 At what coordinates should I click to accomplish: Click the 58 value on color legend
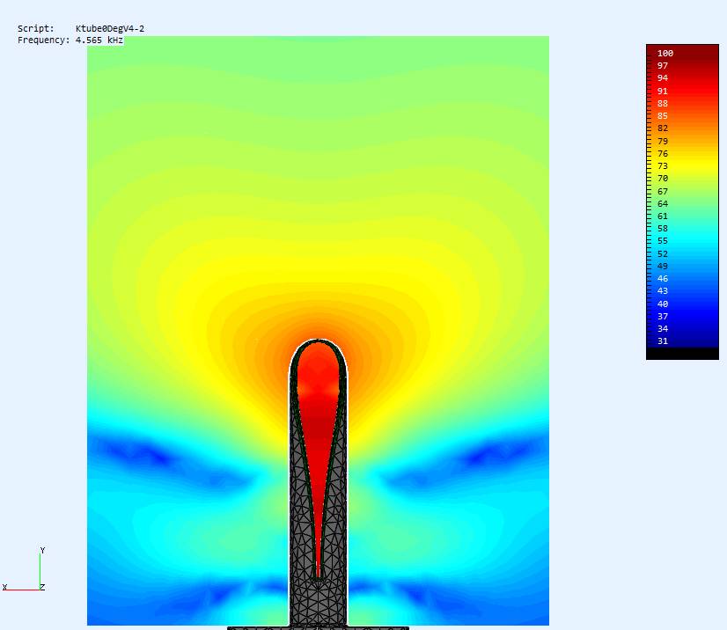663,229
